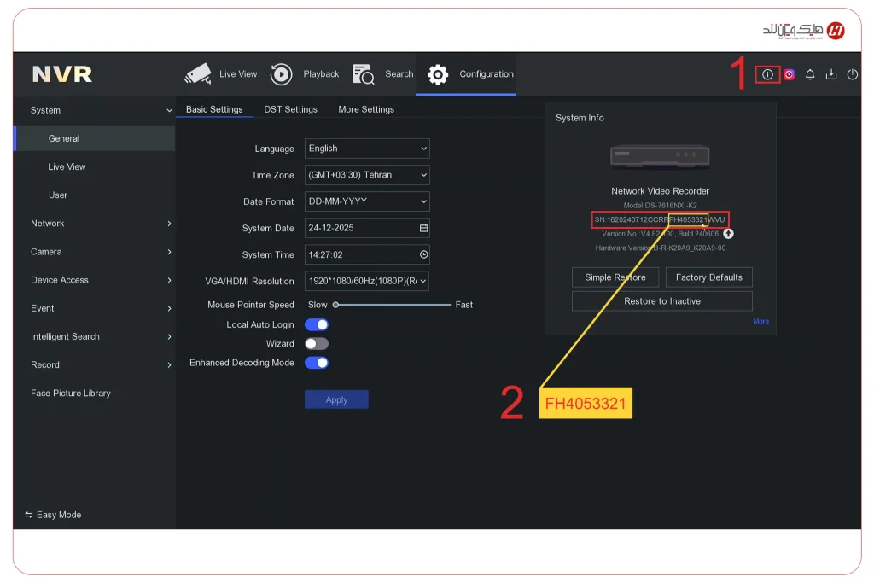
Task: Click the clock icon in System Time field
Action: (x=423, y=254)
